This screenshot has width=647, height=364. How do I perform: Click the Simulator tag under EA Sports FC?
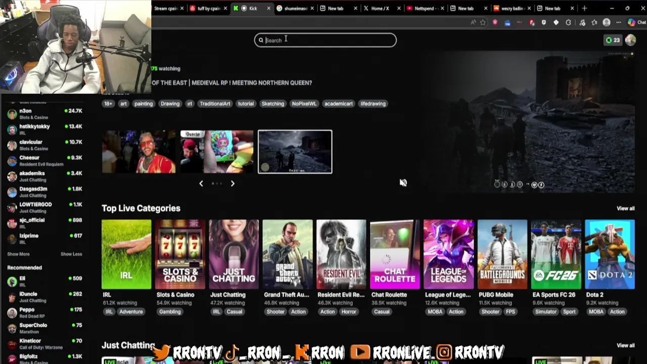(x=546, y=312)
